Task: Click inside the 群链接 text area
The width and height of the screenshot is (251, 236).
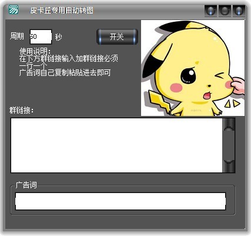Action: coord(116,145)
